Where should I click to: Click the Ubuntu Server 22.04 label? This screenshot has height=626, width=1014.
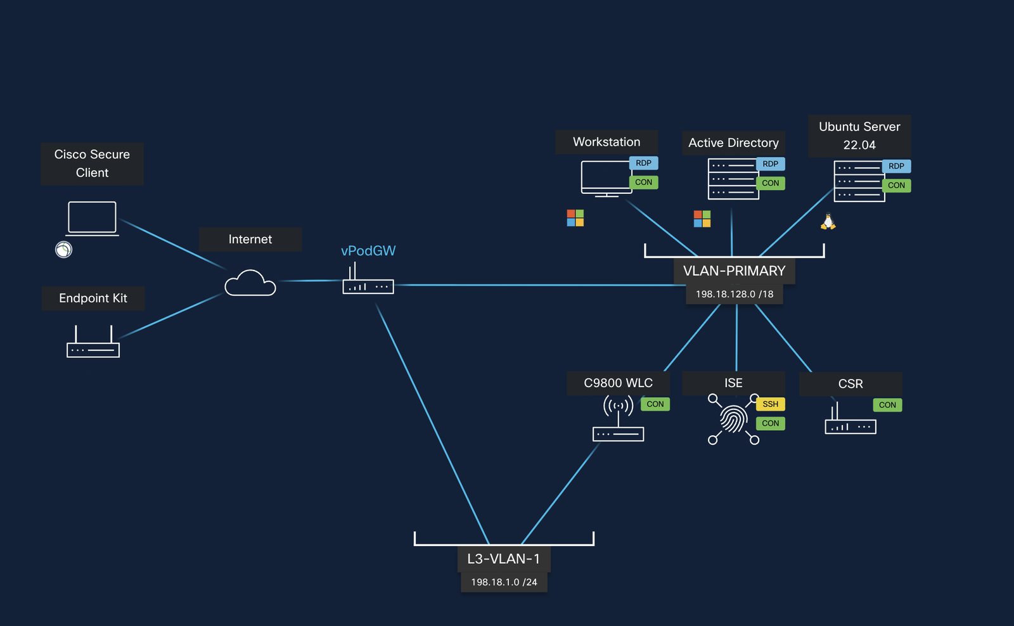[859, 136]
